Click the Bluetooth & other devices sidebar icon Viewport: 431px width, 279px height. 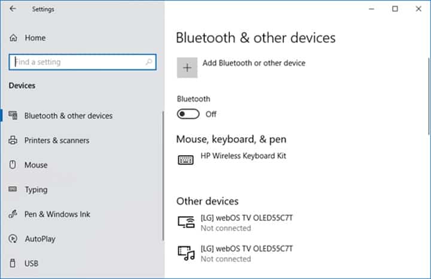13,116
